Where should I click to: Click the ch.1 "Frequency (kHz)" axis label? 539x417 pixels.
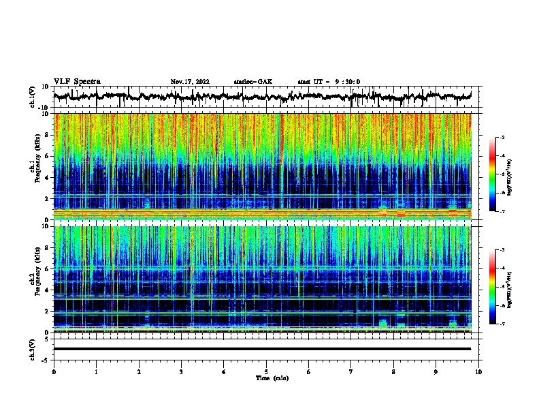pyautogui.click(x=37, y=158)
